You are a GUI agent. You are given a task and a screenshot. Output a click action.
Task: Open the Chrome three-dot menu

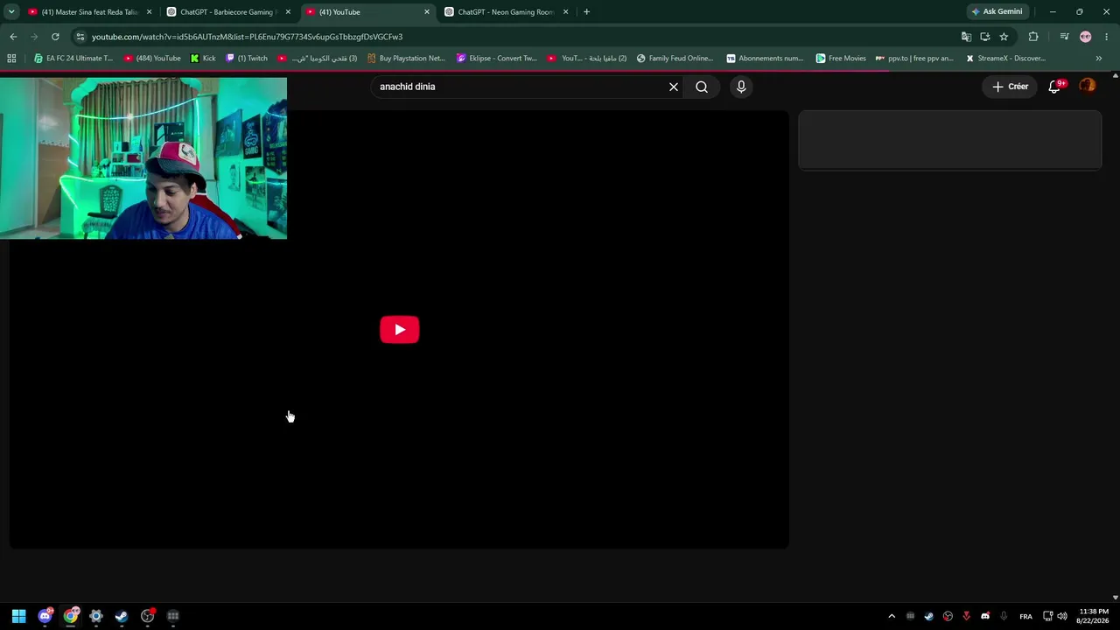[1107, 37]
